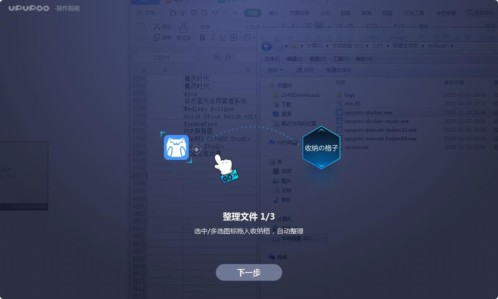Open the 编辑(E) menu in Explorer
Image resolution: width=498 pixels, height=299 pixels.
point(295,59)
